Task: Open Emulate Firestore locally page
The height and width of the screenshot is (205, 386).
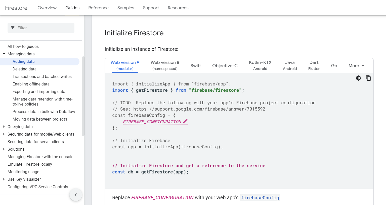Action: pos(30,164)
